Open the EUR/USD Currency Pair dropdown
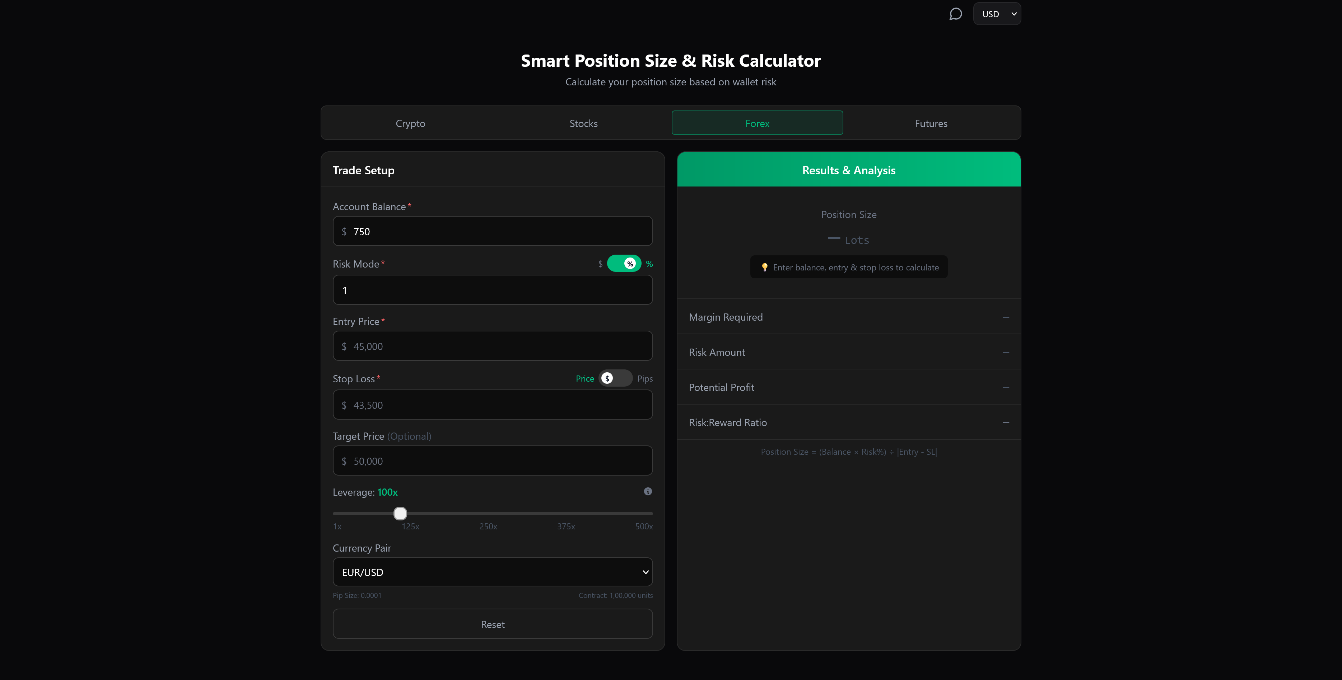This screenshot has height=680, width=1342. click(x=492, y=572)
